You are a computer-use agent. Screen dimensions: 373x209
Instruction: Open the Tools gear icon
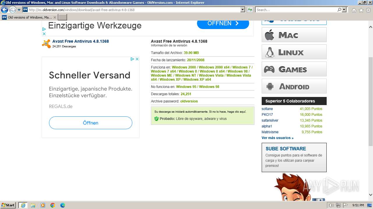(x=368, y=10)
